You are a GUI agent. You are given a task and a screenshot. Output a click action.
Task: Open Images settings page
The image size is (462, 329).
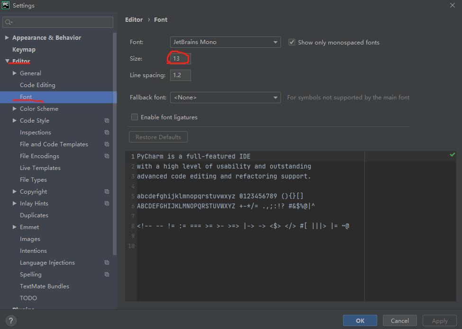pyautogui.click(x=30, y=239)
